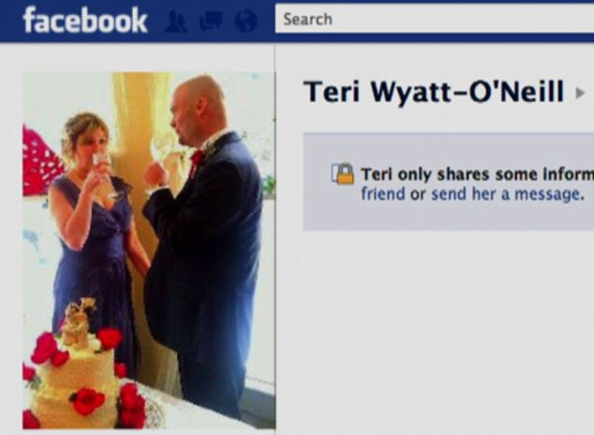This screenshot has width=594, height=435.
Task: Click the padlock privacy icon
Action: 343,174
